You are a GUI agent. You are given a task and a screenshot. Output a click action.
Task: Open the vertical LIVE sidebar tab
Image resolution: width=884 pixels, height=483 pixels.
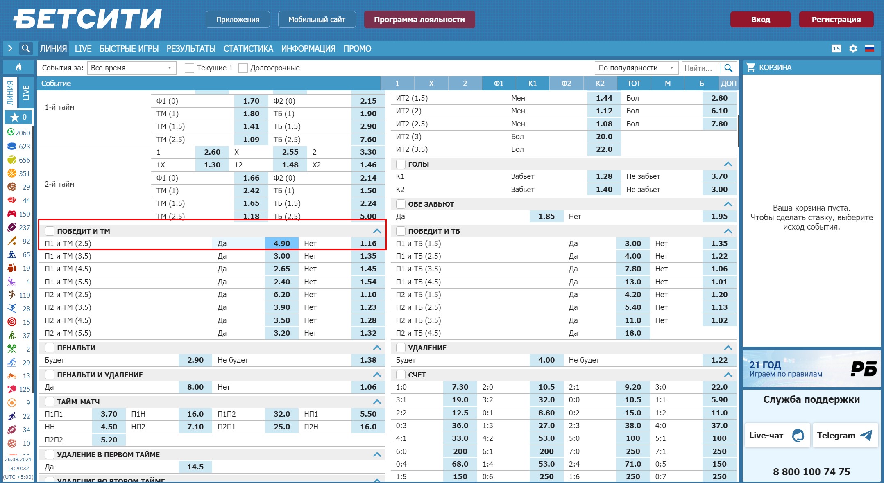(x=26, y=93)
